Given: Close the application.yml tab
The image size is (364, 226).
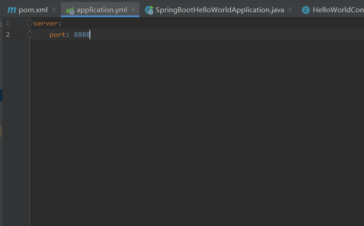Looking at the screenshot, I should point(133,10).
